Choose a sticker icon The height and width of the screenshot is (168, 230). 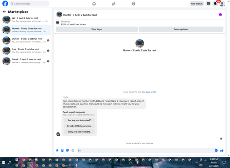pos(68,151)
